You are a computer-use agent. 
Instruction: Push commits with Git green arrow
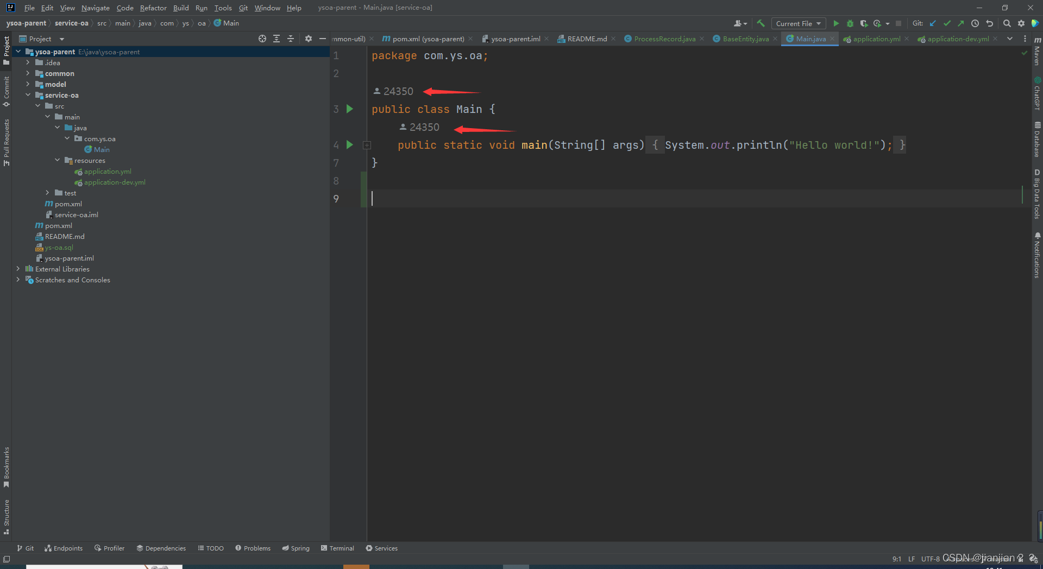click(x=960, y=23)
